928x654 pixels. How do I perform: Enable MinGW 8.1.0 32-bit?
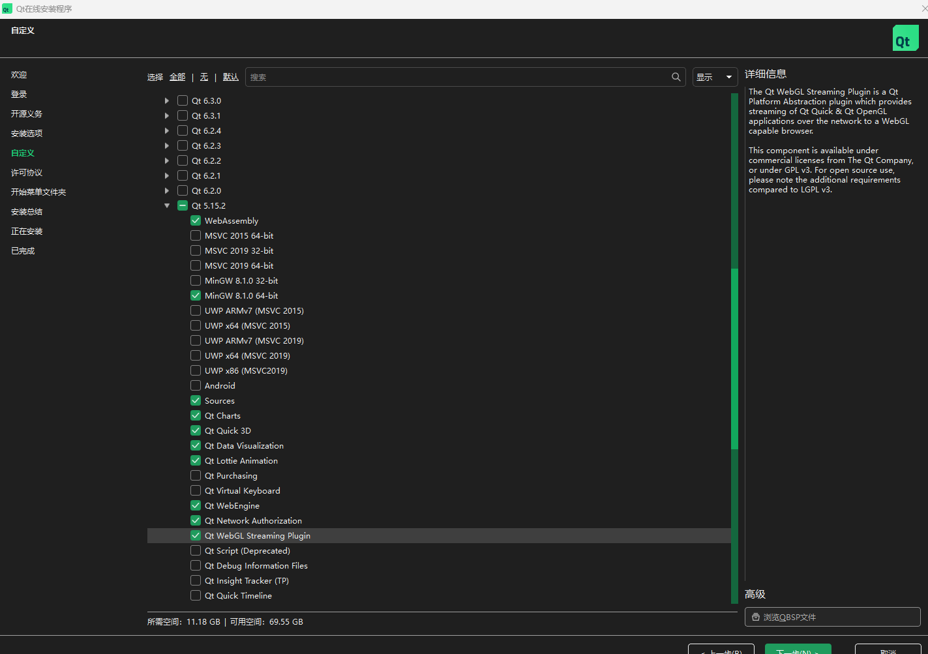pos(196,280)
